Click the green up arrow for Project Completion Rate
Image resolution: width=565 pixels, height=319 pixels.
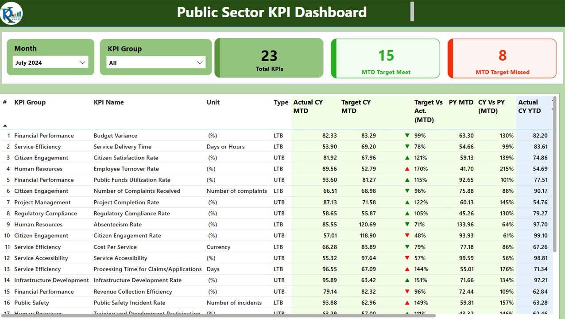pyautogui.click(x=407, y=202)
